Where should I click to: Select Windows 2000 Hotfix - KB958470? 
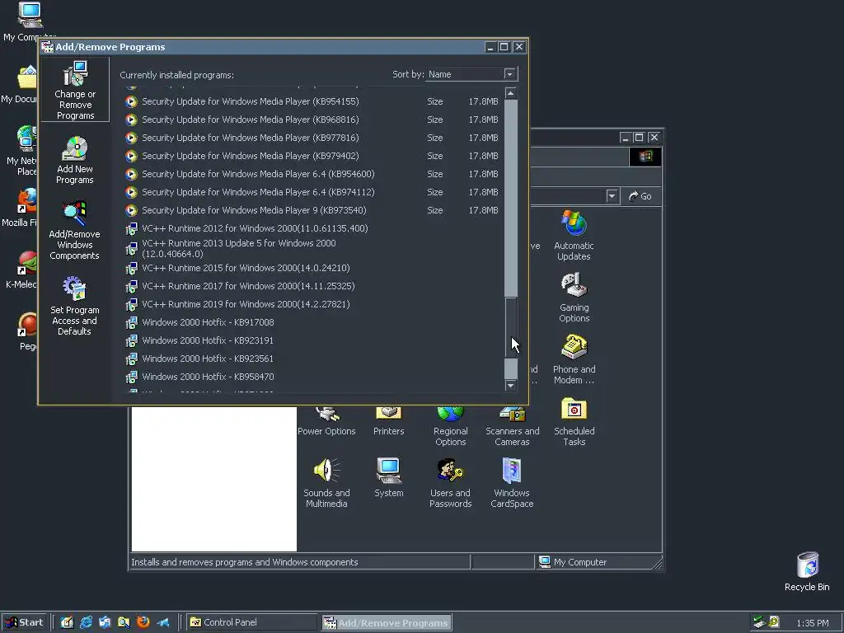[312, 377]
